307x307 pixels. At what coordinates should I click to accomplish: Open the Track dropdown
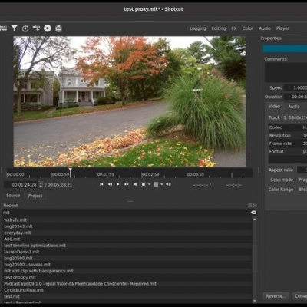pyautogui.click(x=295, y=117)
